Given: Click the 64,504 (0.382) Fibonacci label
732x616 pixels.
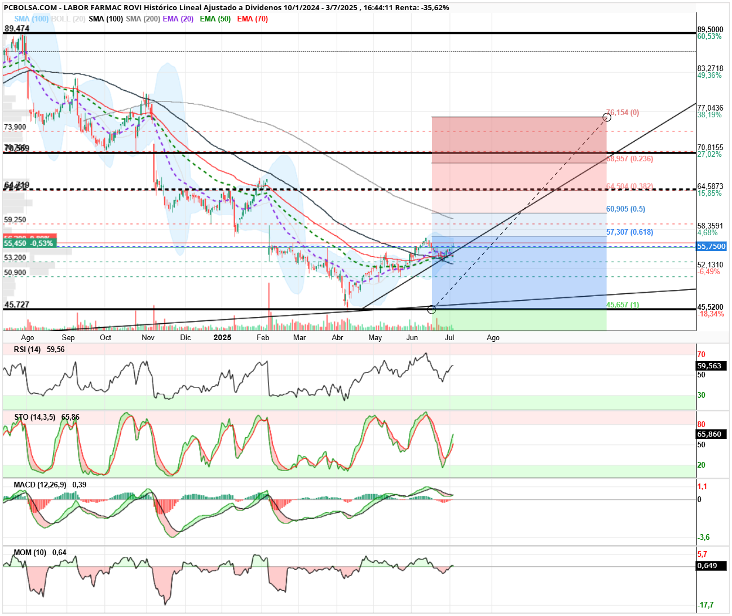Looking at the screenshot, I should (x=629, y=186).
